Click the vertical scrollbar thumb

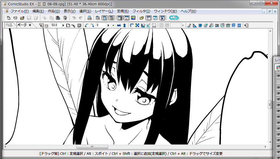[x=270, y=104]
